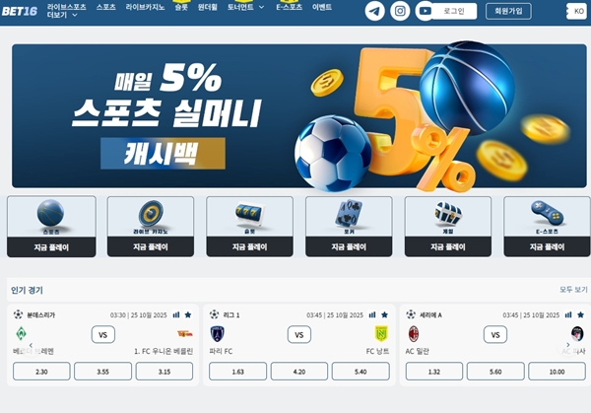Favorite the Bundesliga match with star
Screen dimensions: 591x413
click(188, 314)
